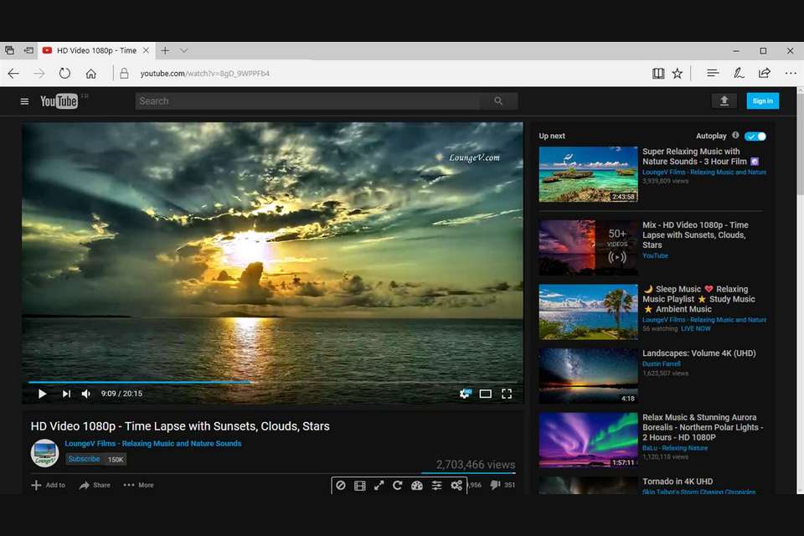Click the browser share icon
The height and width of the screenshot is (536, 804).
765,74
